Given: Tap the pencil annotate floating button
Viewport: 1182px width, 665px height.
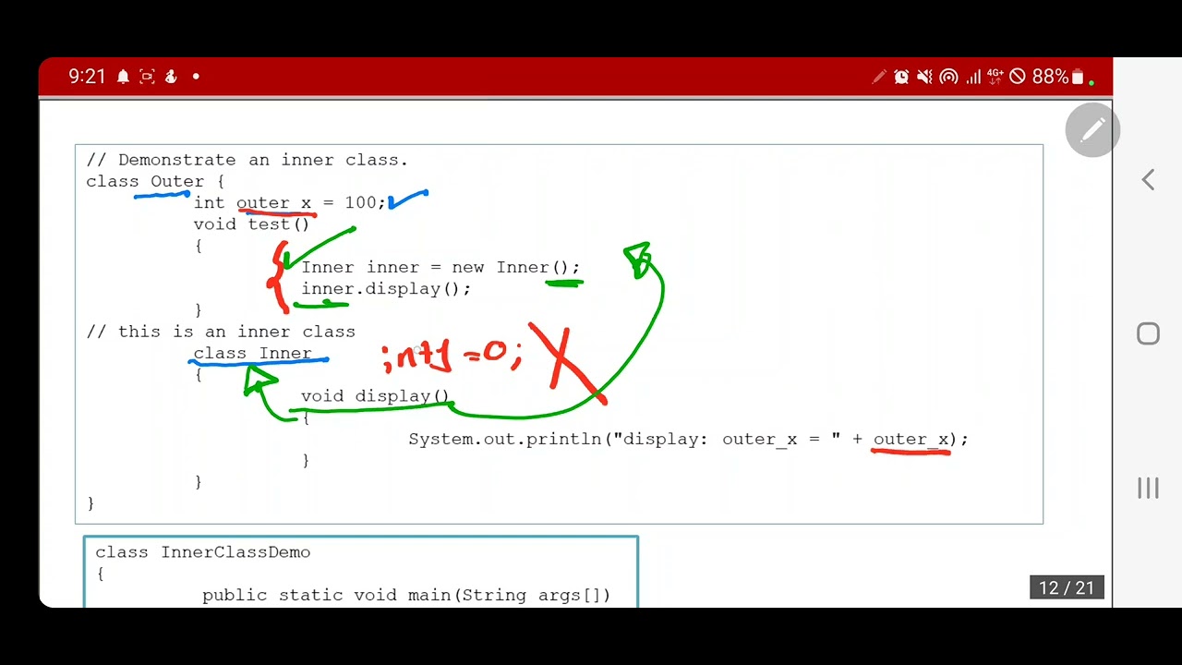Looking at the screenshot, I should point(1092,130).
